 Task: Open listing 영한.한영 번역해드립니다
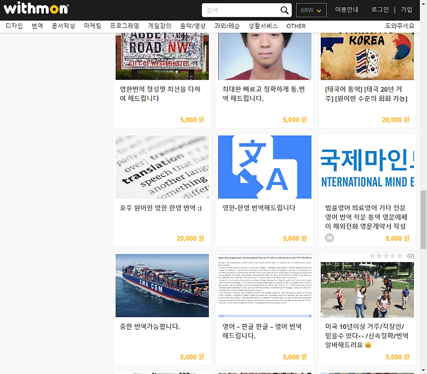pyautogui.click(x=259, y=208)
